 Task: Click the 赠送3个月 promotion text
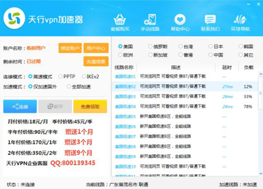(x=78, y=142)
